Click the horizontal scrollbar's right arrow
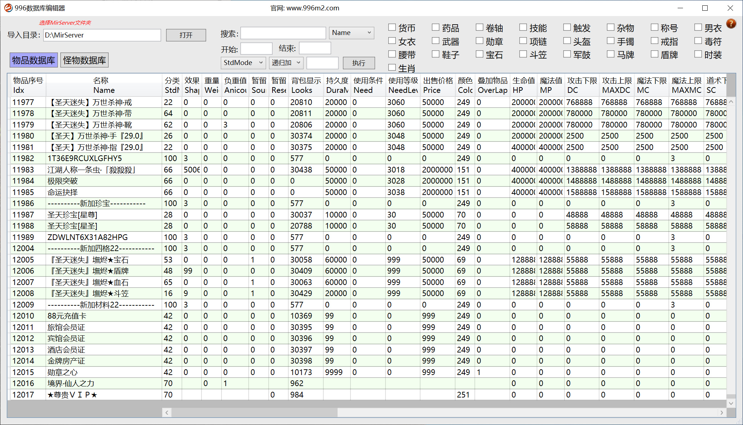Image resolution: width=743 pixels, height=425 pixels. pos(722,412)
